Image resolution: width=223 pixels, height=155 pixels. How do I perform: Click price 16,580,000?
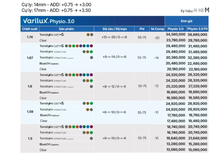click(176, 98)
